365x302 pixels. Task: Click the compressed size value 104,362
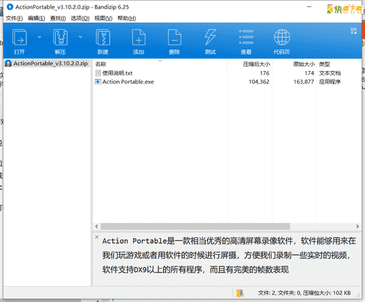[259, 82]
